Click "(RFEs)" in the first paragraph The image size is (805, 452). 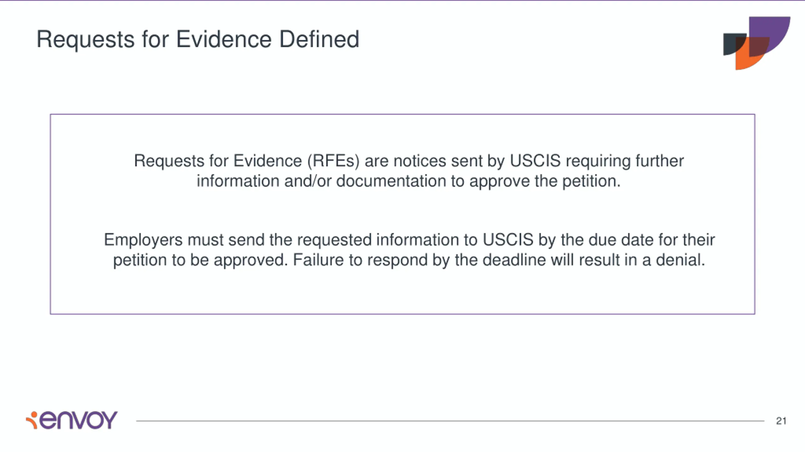click(333, 161)
